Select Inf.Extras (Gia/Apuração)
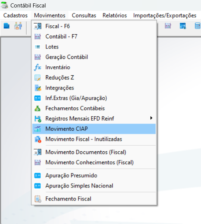The width and height of the screenshot is (201, 224). pyautogui.click(x=94, y=98)
